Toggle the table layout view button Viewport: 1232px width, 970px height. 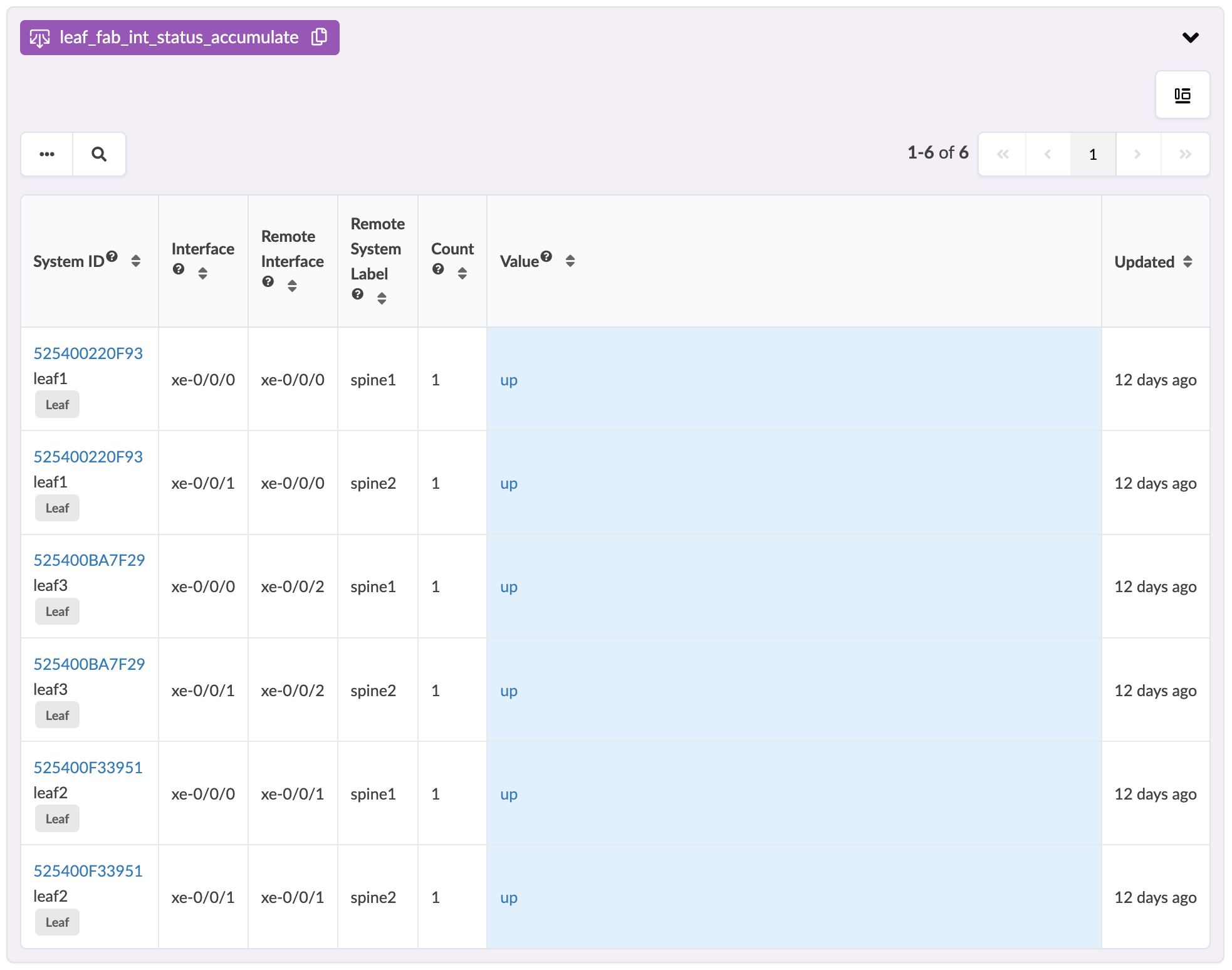1182,95
